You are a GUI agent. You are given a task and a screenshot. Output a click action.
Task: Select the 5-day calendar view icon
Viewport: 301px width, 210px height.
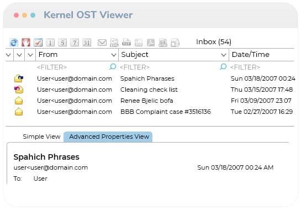62,43
